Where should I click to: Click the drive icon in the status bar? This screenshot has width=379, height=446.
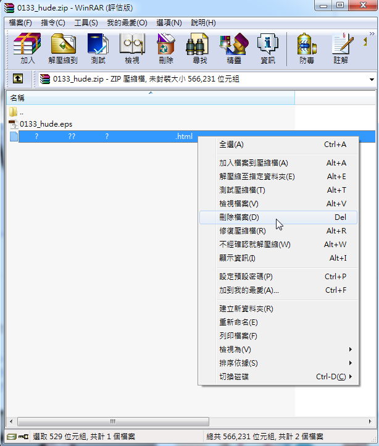pos(11,436)
